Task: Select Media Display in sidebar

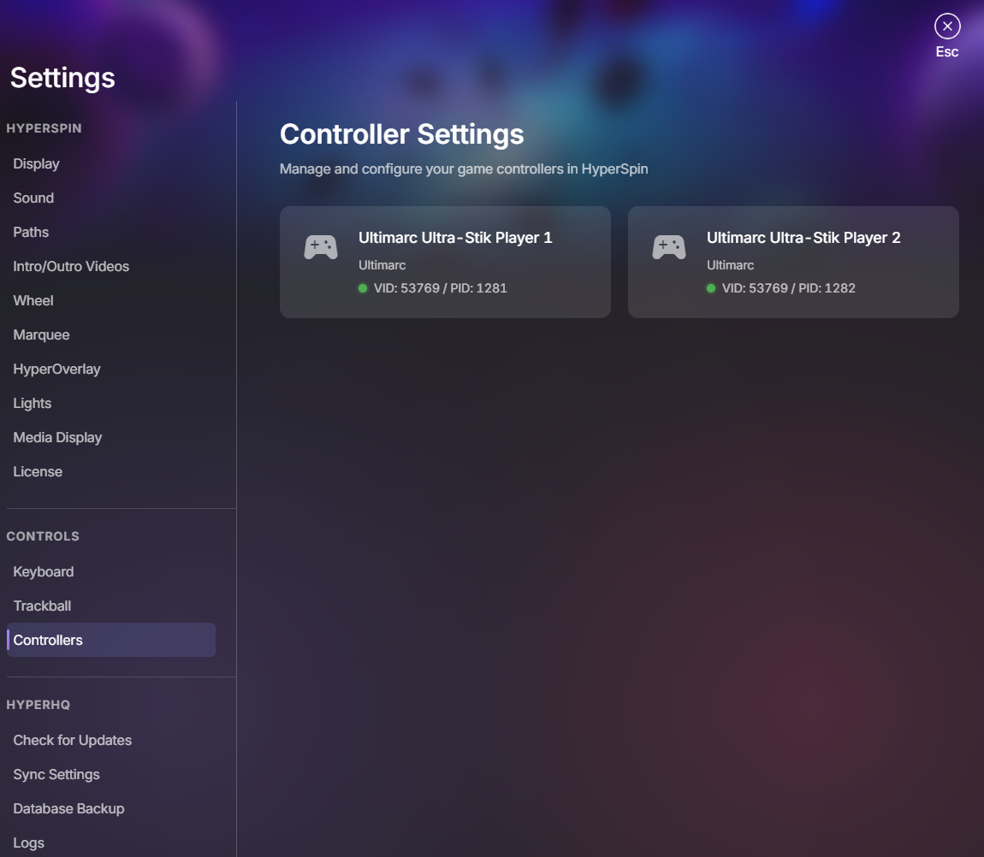Action: (58, 437)
